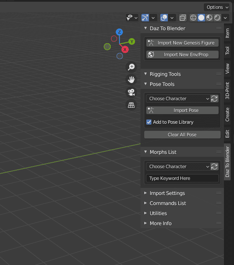This screenshot has width=234, height=265.
Task: Click the green Y axis gizmo handle
Action: coord(132,42)
